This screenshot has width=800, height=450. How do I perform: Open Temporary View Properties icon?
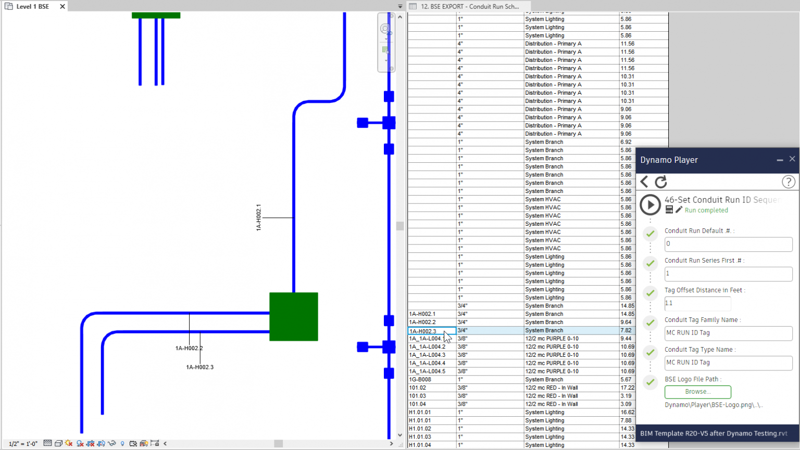coord(133,443)
